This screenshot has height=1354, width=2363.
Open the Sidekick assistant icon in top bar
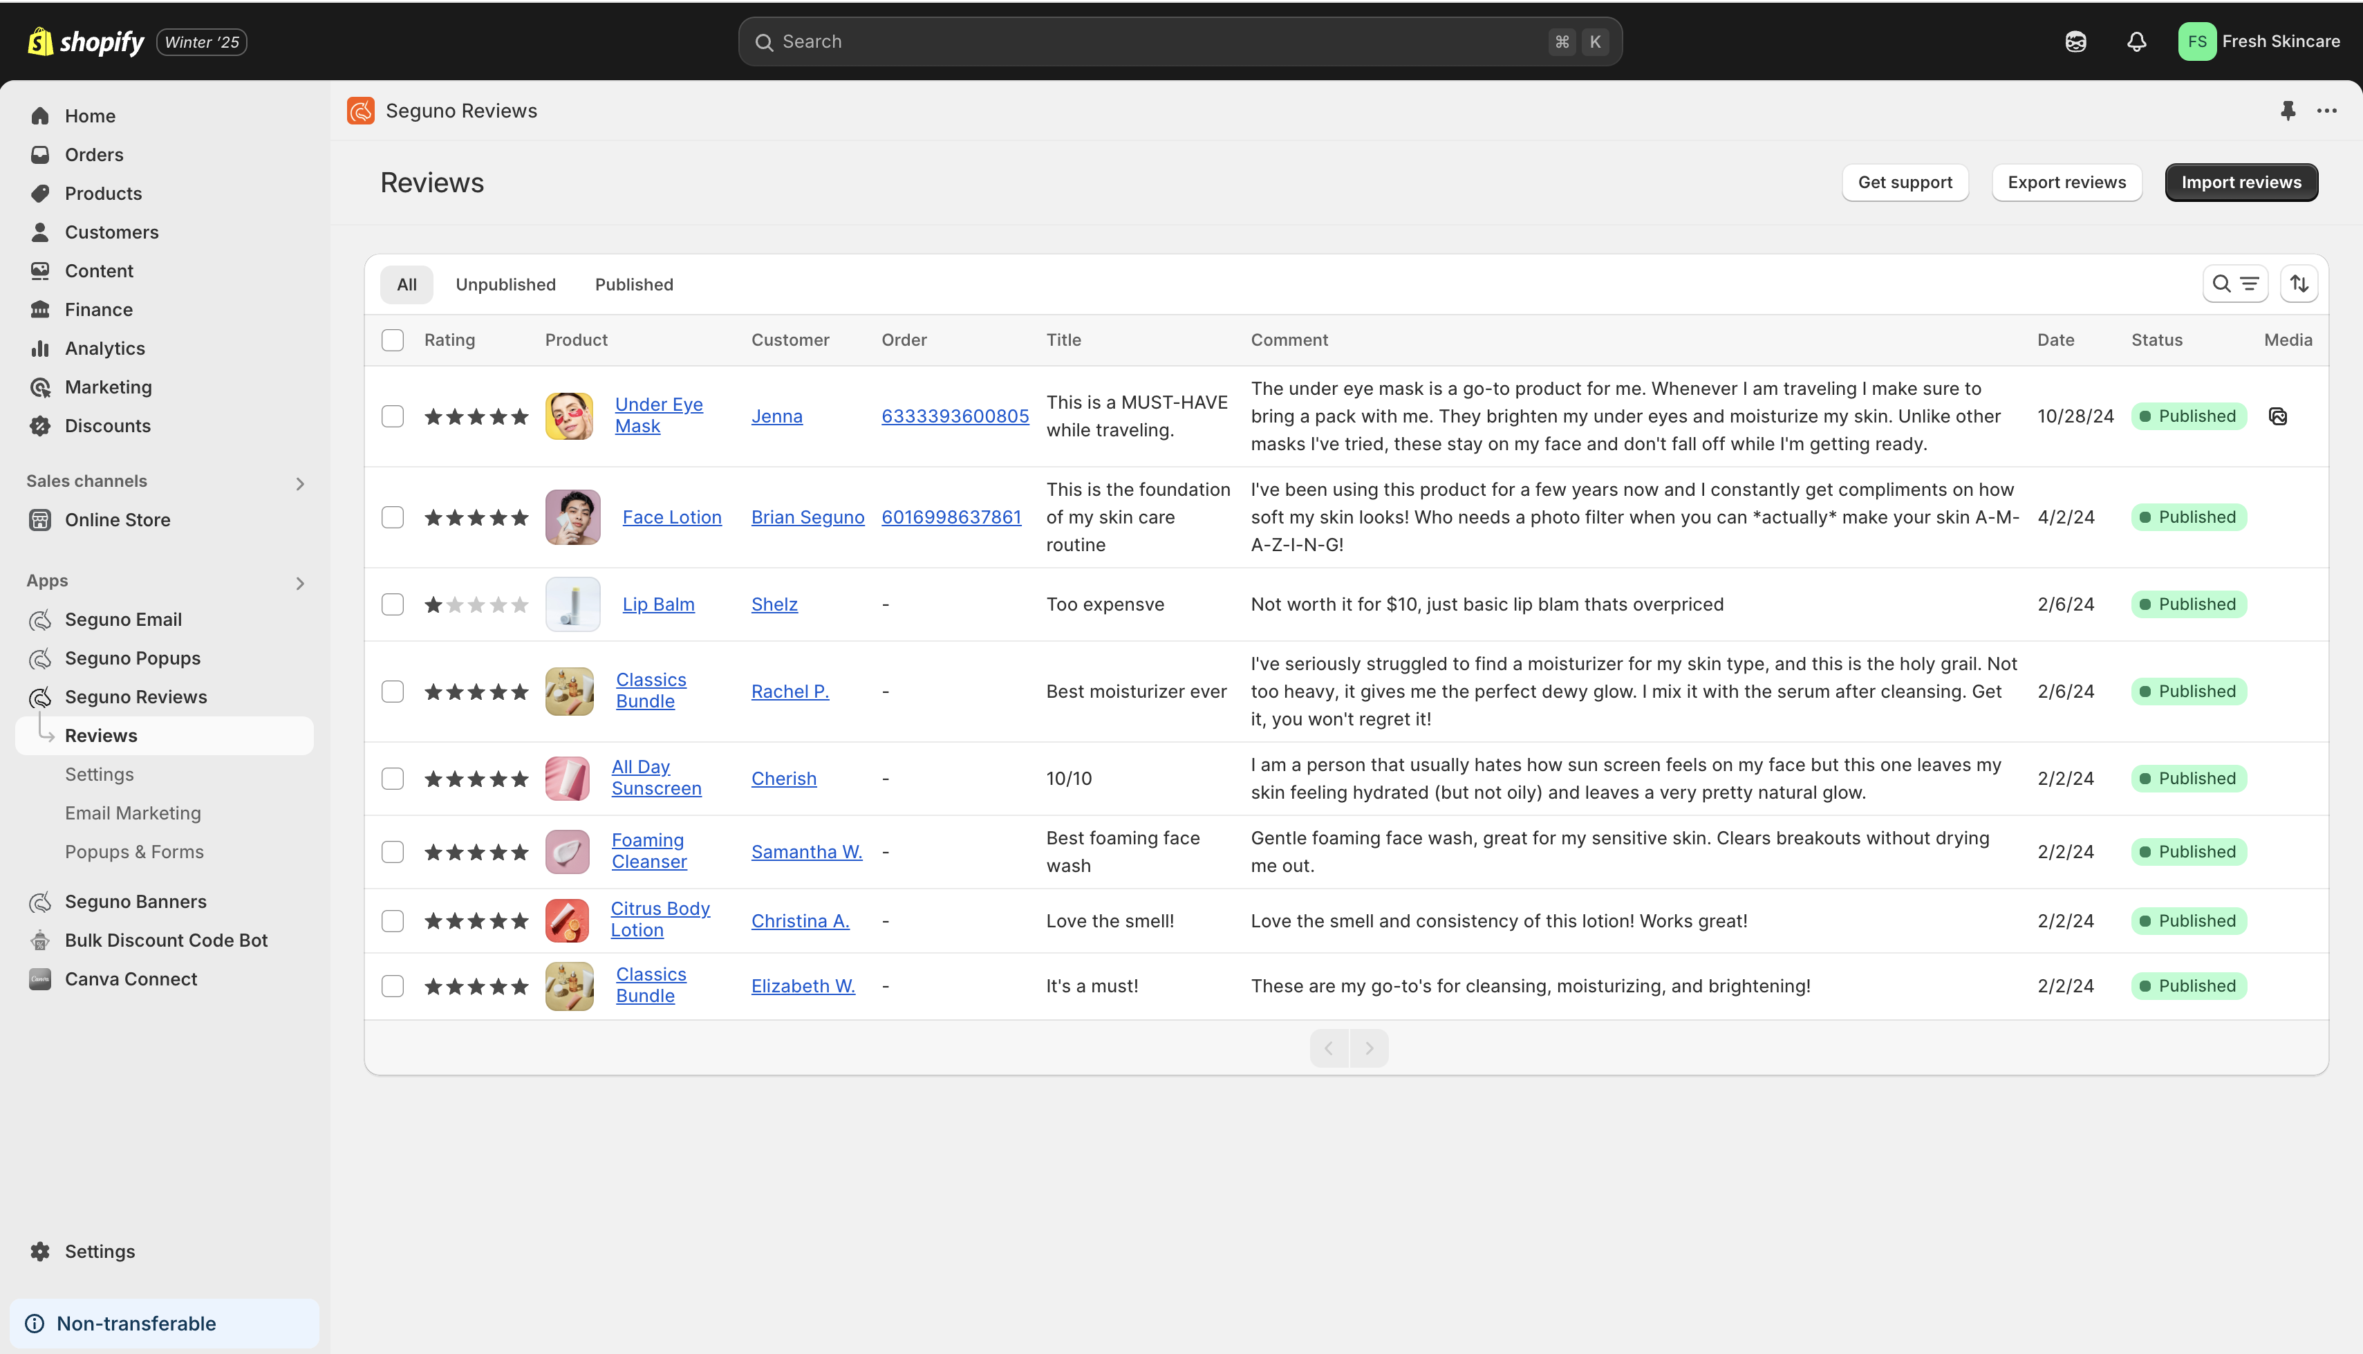[x=2076, y=42]
